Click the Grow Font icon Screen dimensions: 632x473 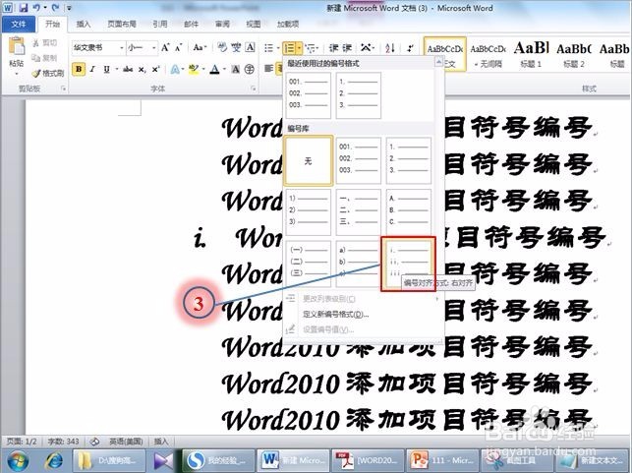[x=165, y=47]
